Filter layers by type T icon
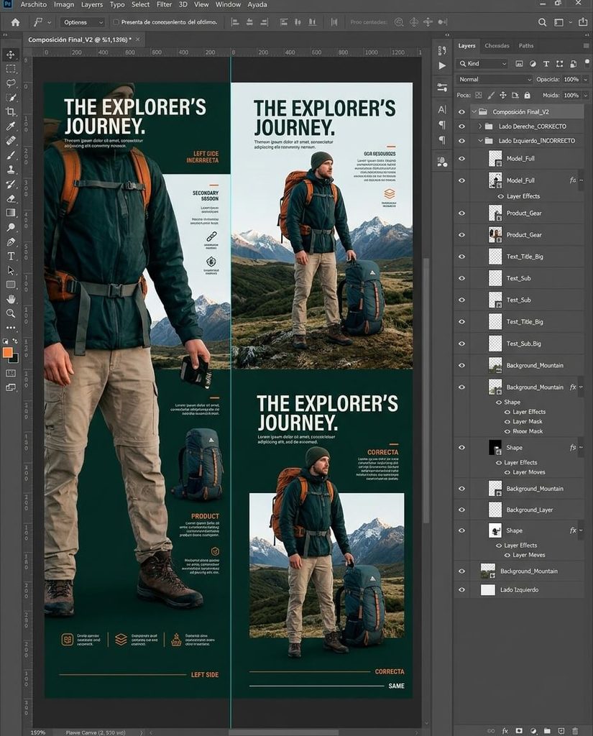 pyautogui.click(x=546, y=63)
